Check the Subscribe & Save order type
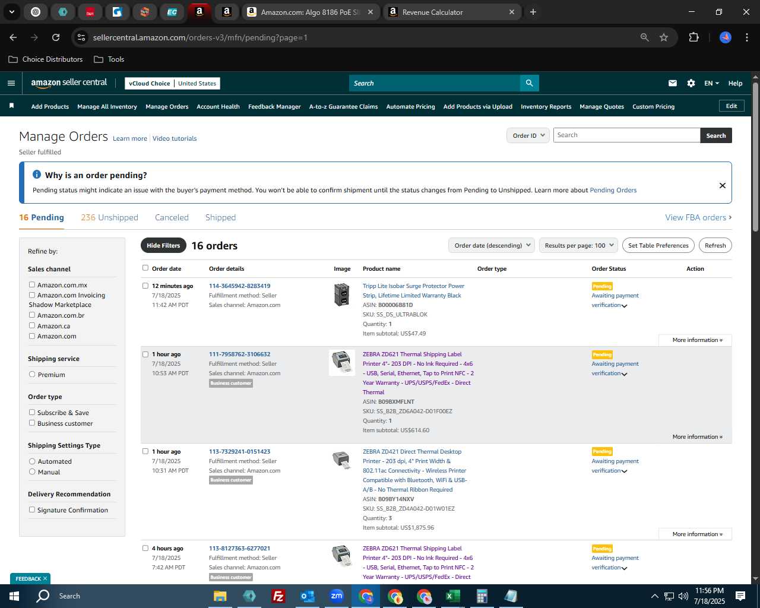The height and width of the screenshot is (608, 760). 32,412
